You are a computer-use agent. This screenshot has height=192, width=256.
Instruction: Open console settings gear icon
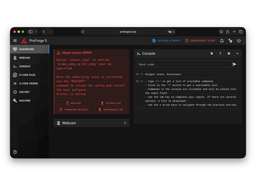tap(229, 53)
